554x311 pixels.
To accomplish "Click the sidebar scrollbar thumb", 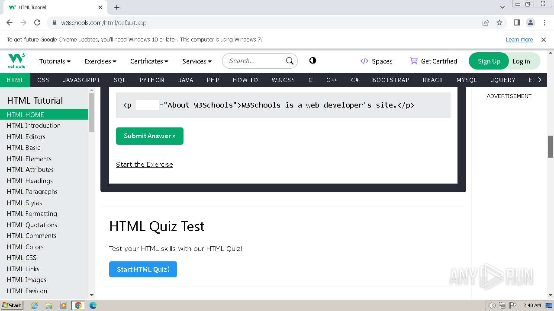I will pyautogui.click(x=91, y=112).
